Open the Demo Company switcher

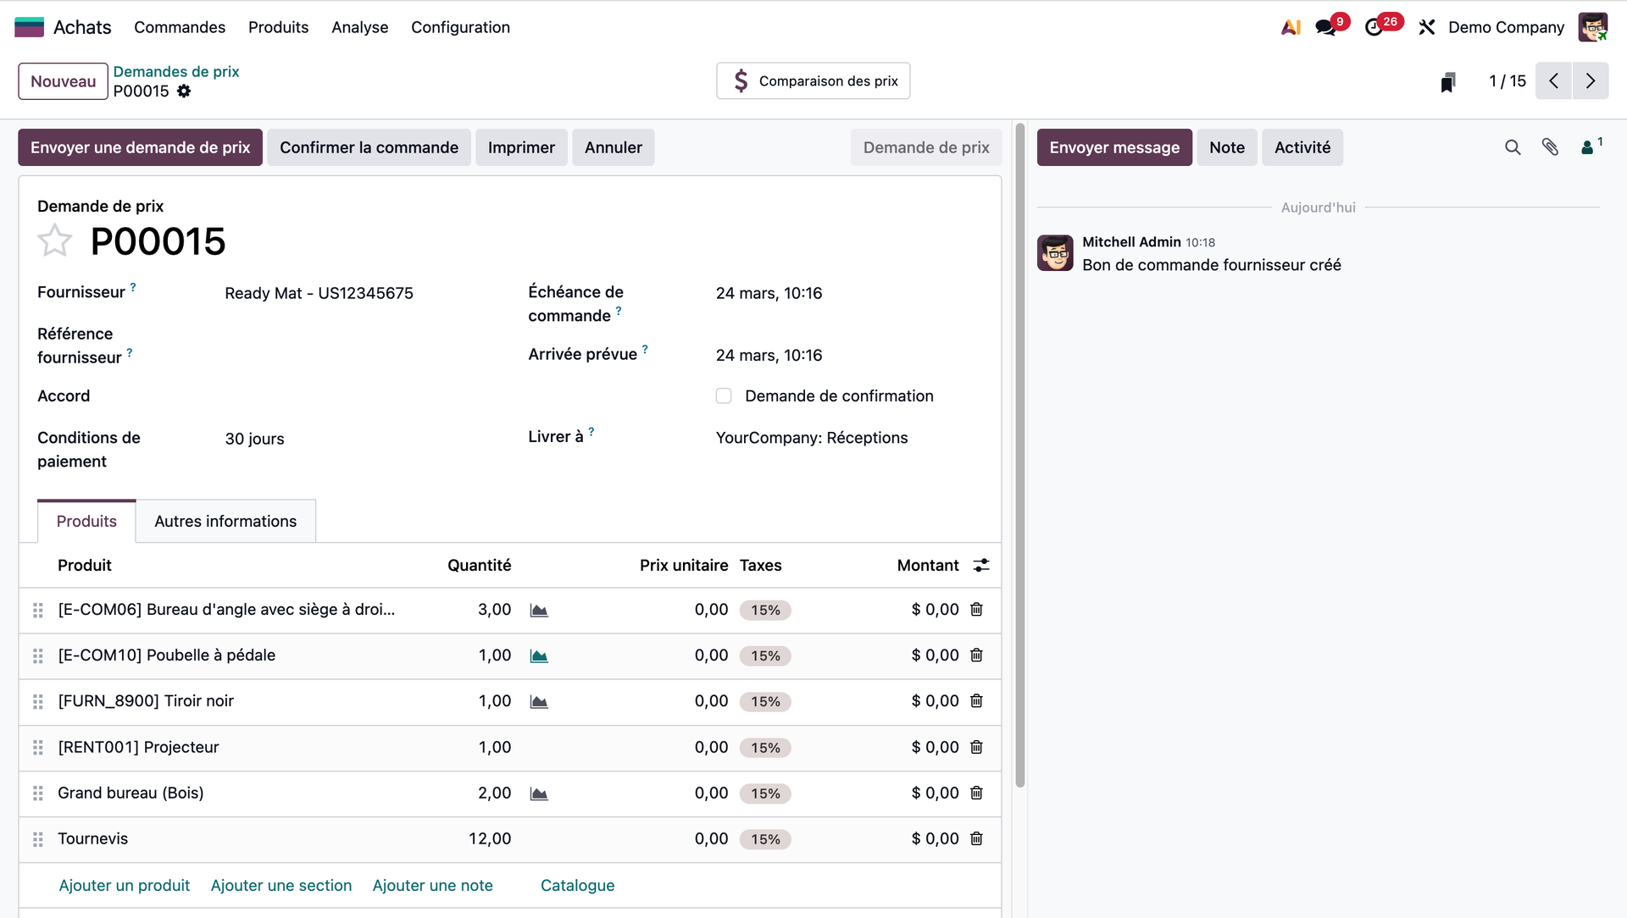(1506, 27)
